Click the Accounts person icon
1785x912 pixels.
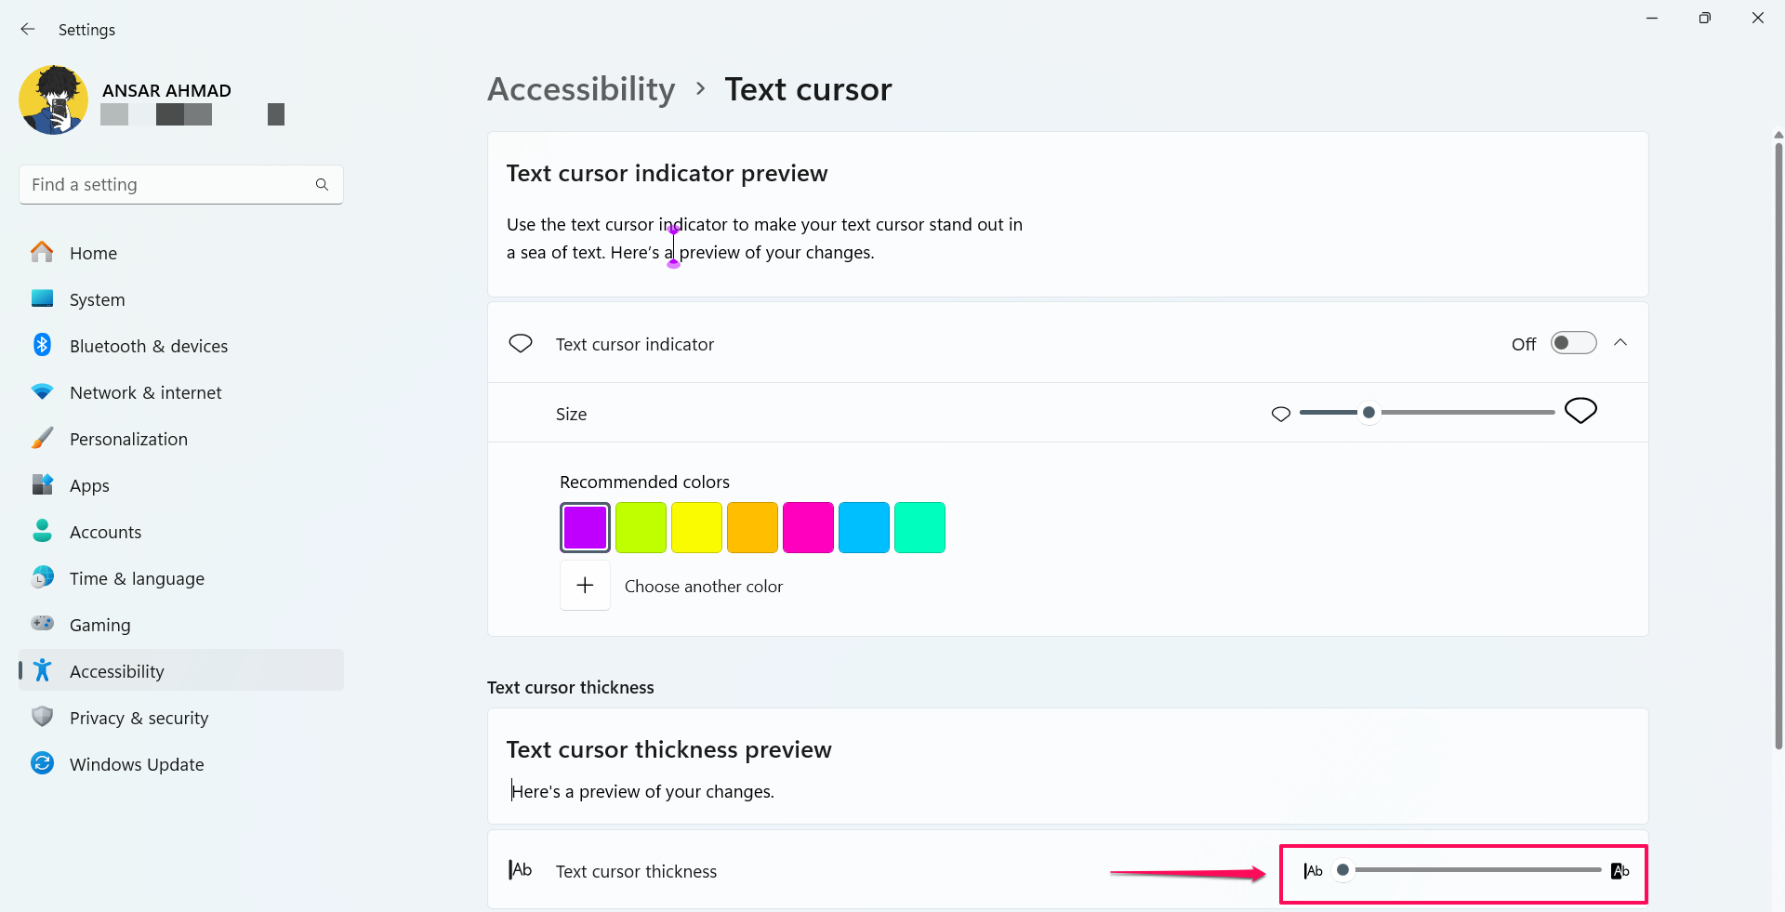click(42, 531)
